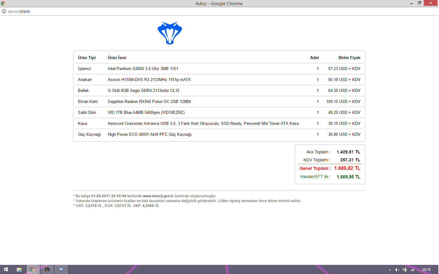Click the price '49,25 USD + KDV'
The width and height of the screenshot is (439, 274).
click(344, 112)
